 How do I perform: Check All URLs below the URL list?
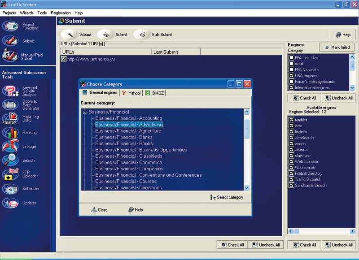tap(232, 245)
